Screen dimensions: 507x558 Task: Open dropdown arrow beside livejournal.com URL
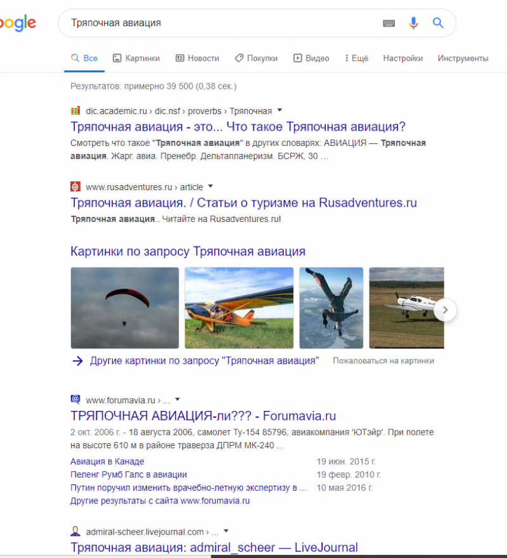226,531
